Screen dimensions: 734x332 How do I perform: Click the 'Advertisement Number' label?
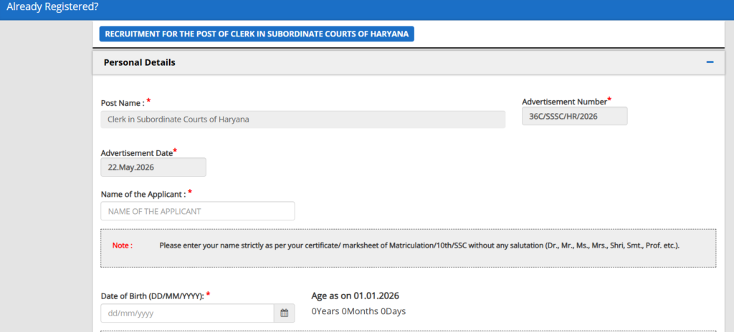point(564,102)
